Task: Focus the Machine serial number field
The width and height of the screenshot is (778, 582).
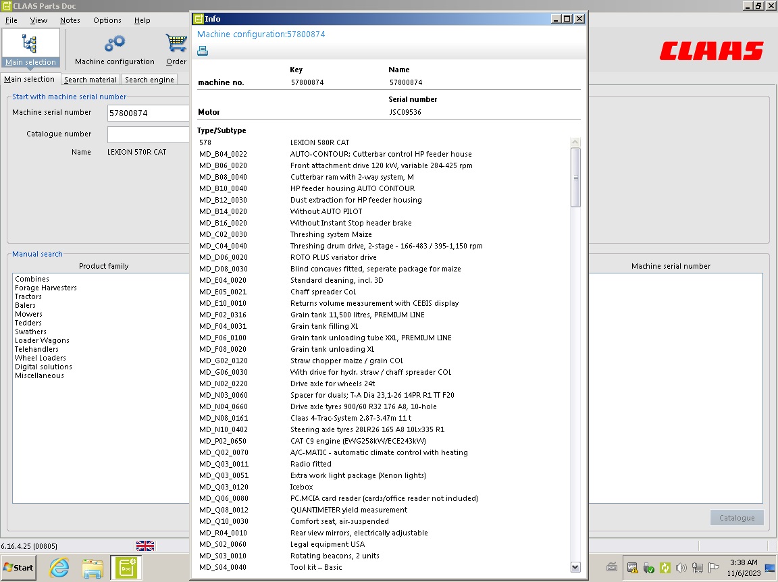Action: [x=148, y=113]
